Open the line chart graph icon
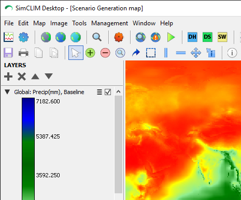Screen dimensions: 241x200 [9, 37]
